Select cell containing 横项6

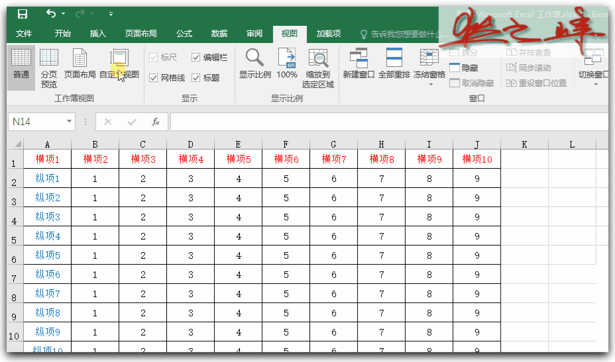click(286, 159)
